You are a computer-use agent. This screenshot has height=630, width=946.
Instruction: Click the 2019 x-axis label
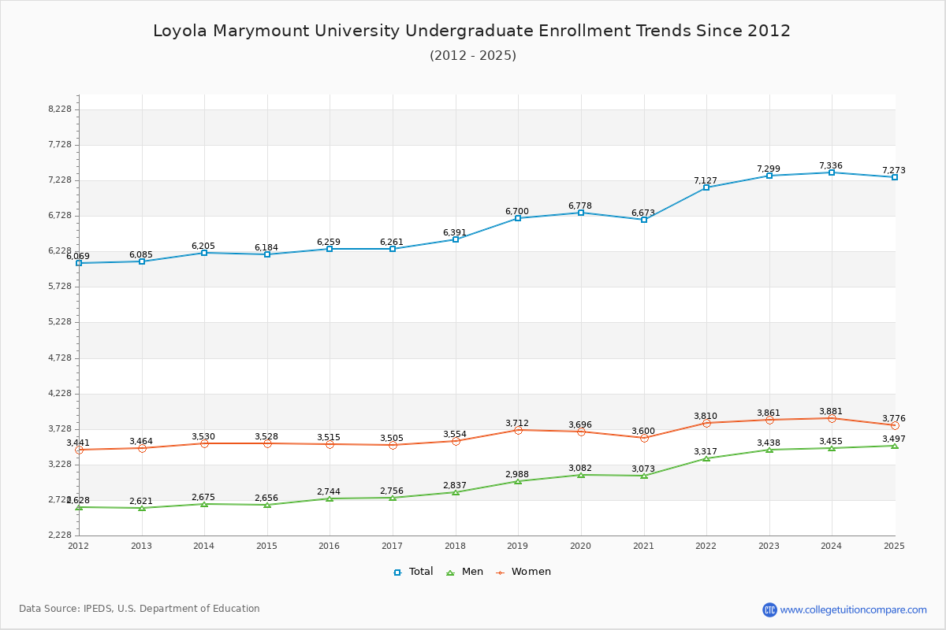[x=518, y=546]
